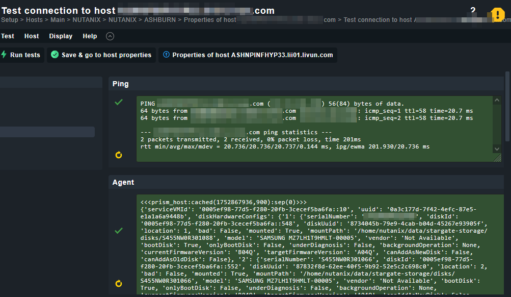Open the Test menu
This screenshot has width=511, height=297.
click(8, 36)
